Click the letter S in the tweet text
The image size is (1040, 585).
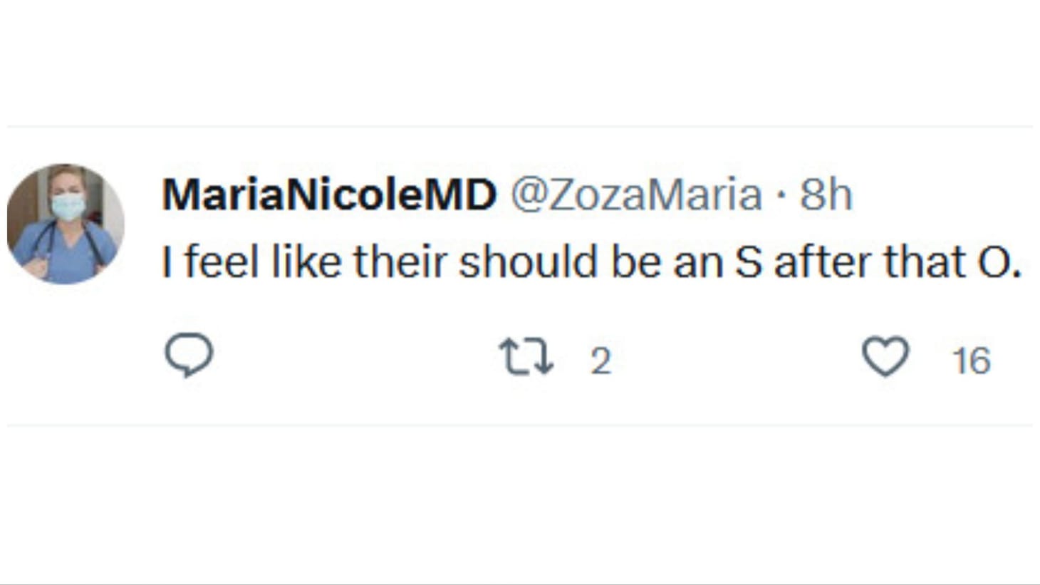point(748,262)
